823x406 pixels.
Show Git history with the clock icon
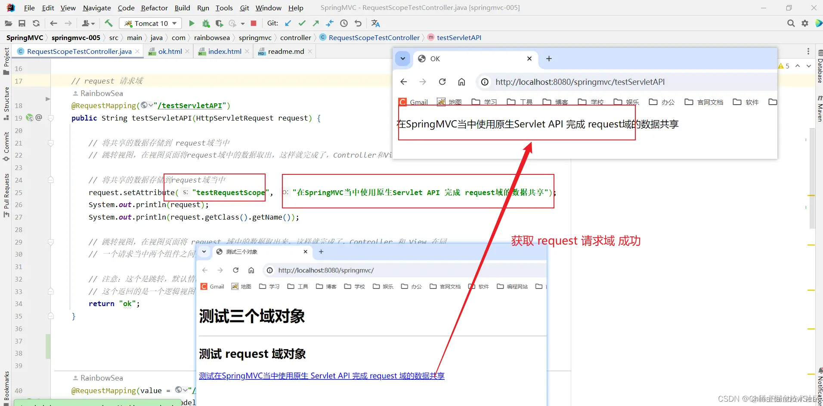(344, 23)
